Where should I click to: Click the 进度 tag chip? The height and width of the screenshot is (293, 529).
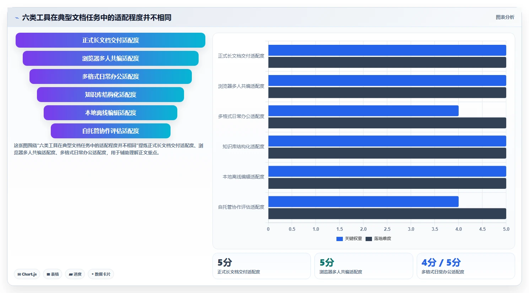coord(75,274)
